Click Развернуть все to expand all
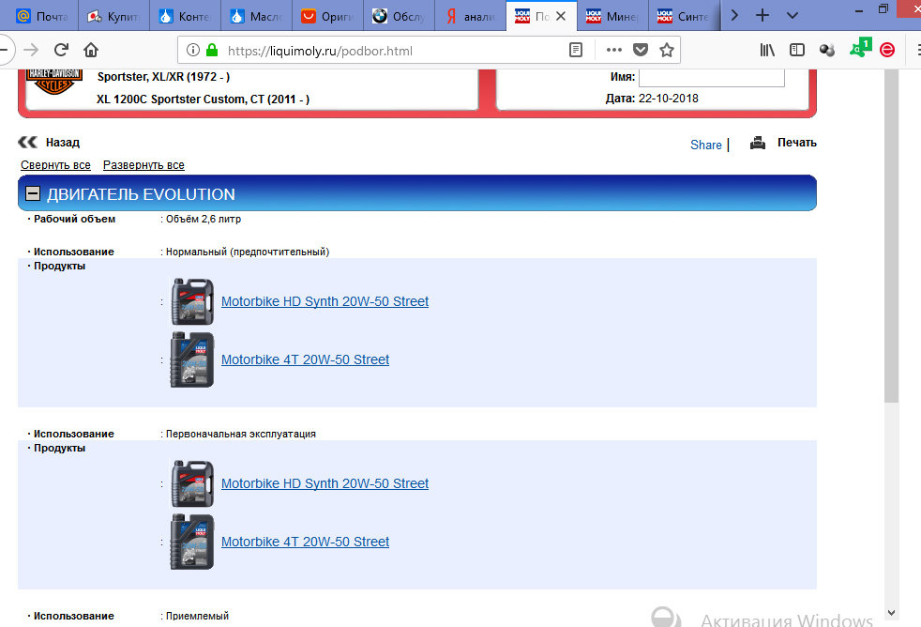This screenshot has width=921, height=627. (143, 165)
